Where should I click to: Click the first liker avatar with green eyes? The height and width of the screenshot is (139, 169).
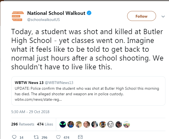(63, 124)
